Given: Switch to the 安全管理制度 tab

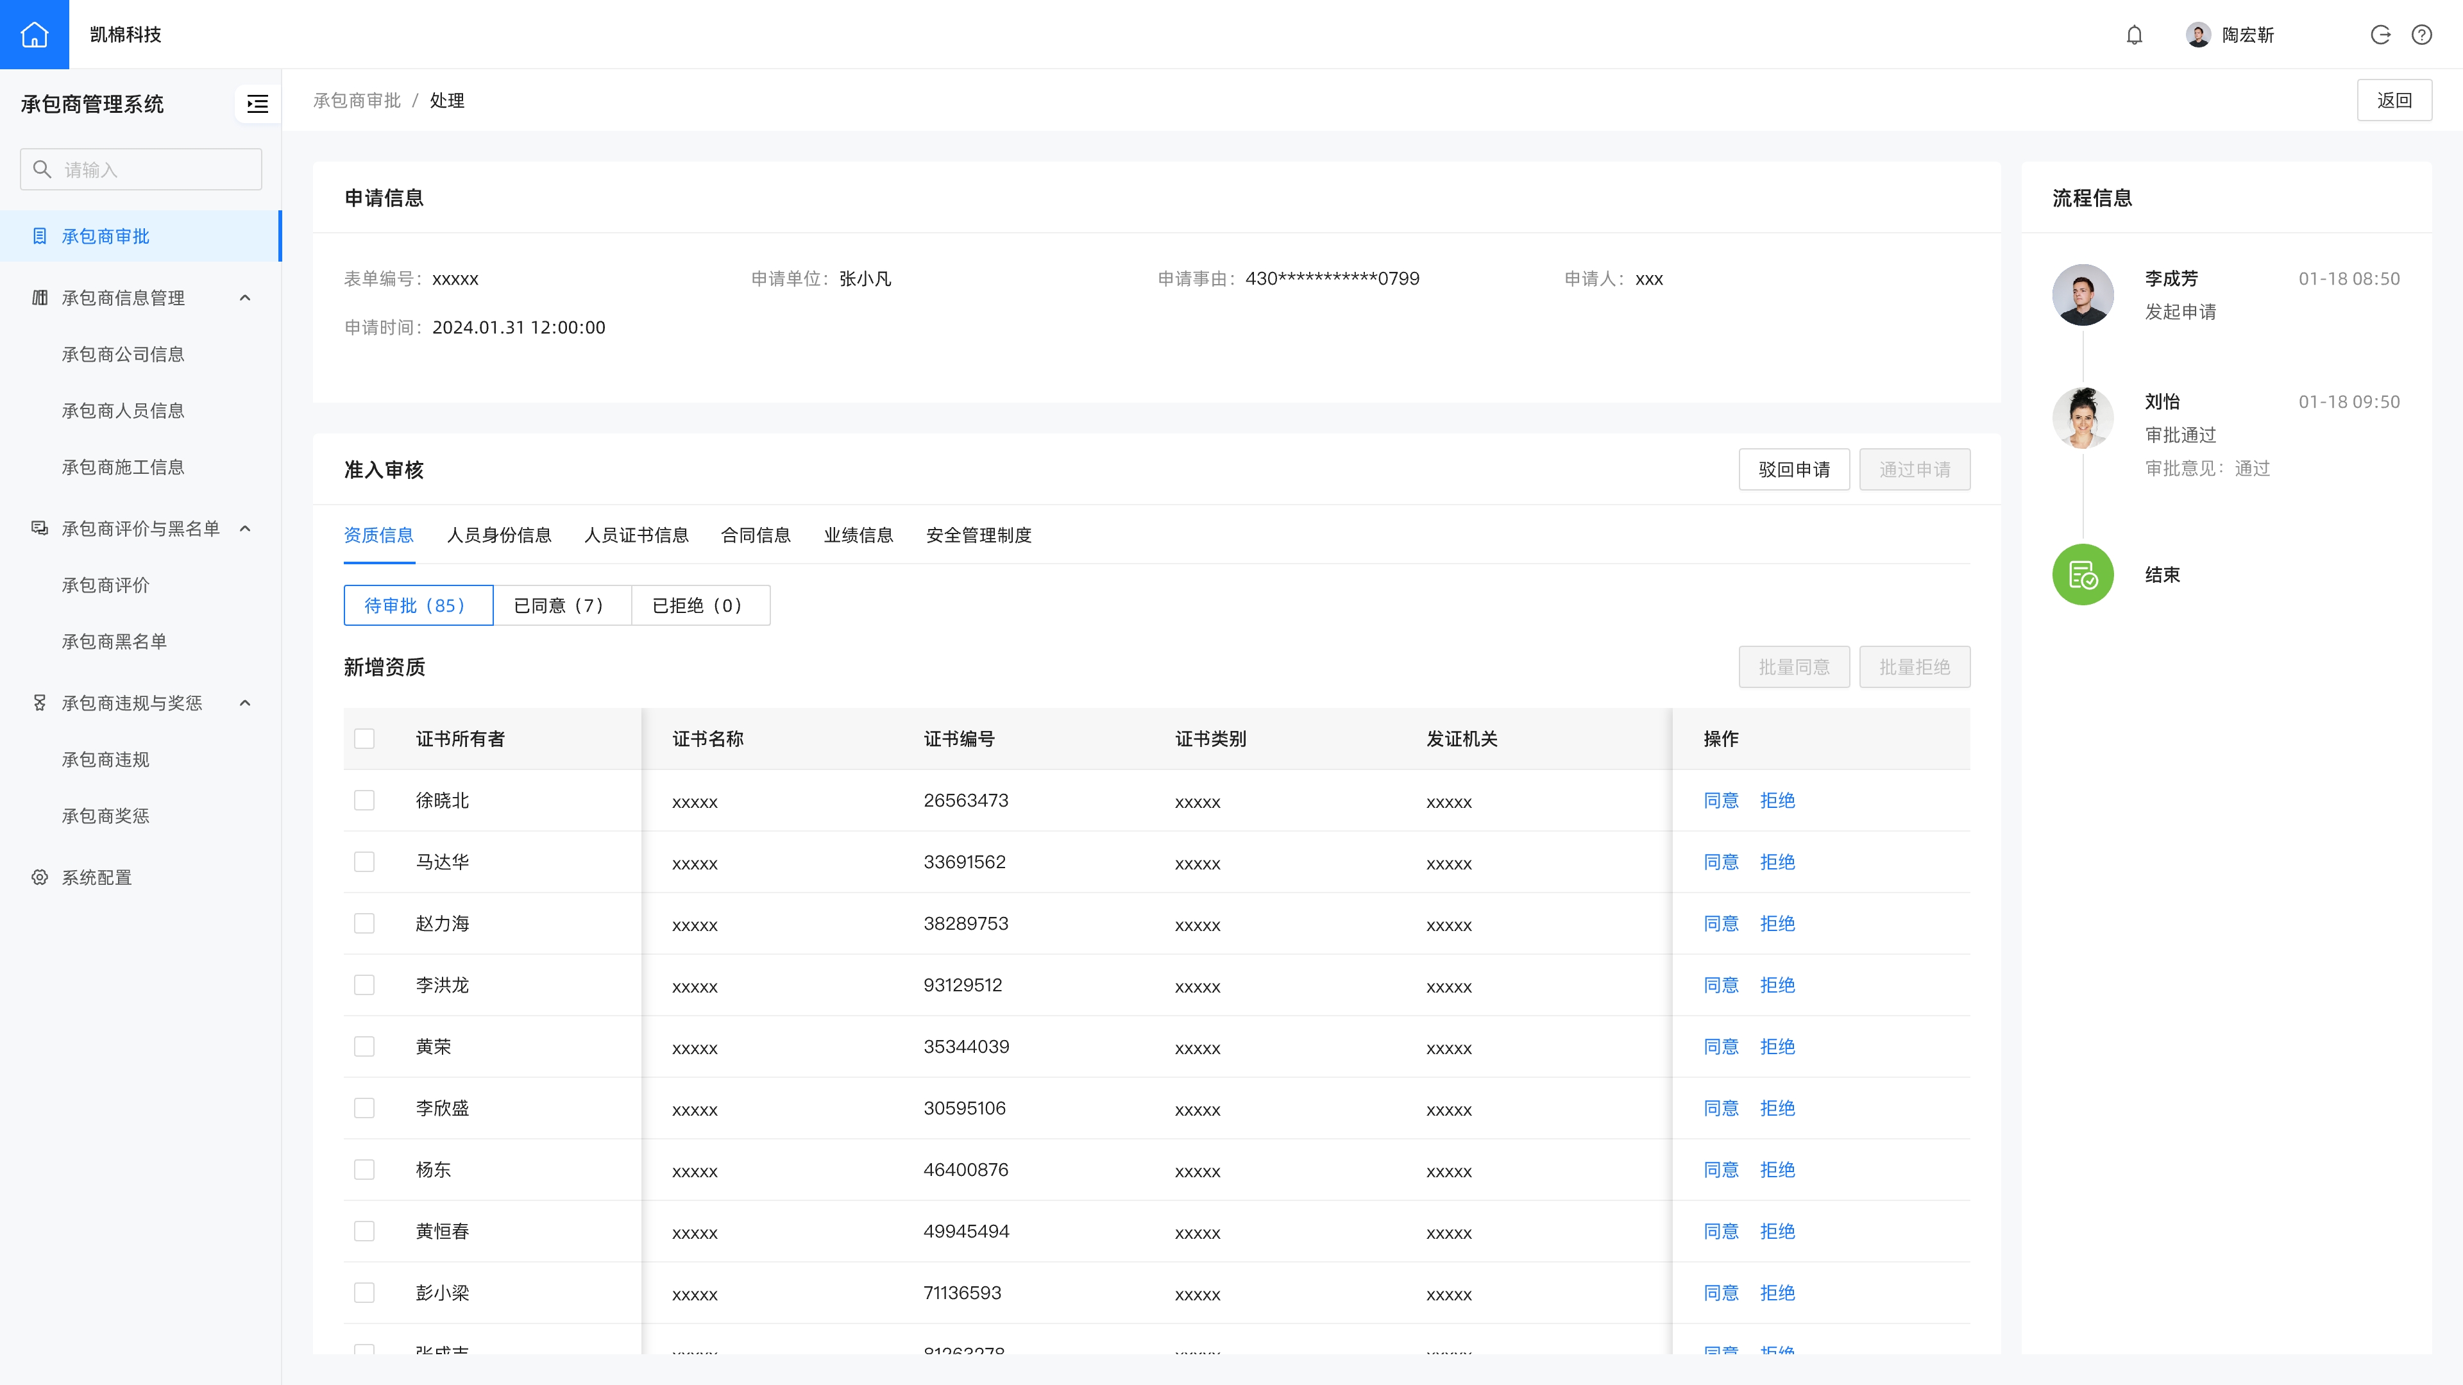Looking at the screenshot, I should (979, 535).
